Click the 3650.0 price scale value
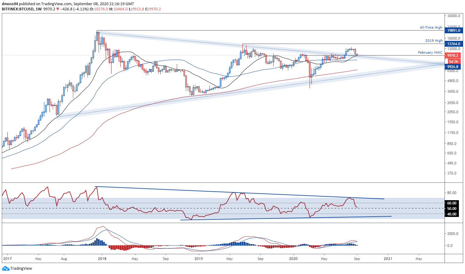 click(453, 92)
